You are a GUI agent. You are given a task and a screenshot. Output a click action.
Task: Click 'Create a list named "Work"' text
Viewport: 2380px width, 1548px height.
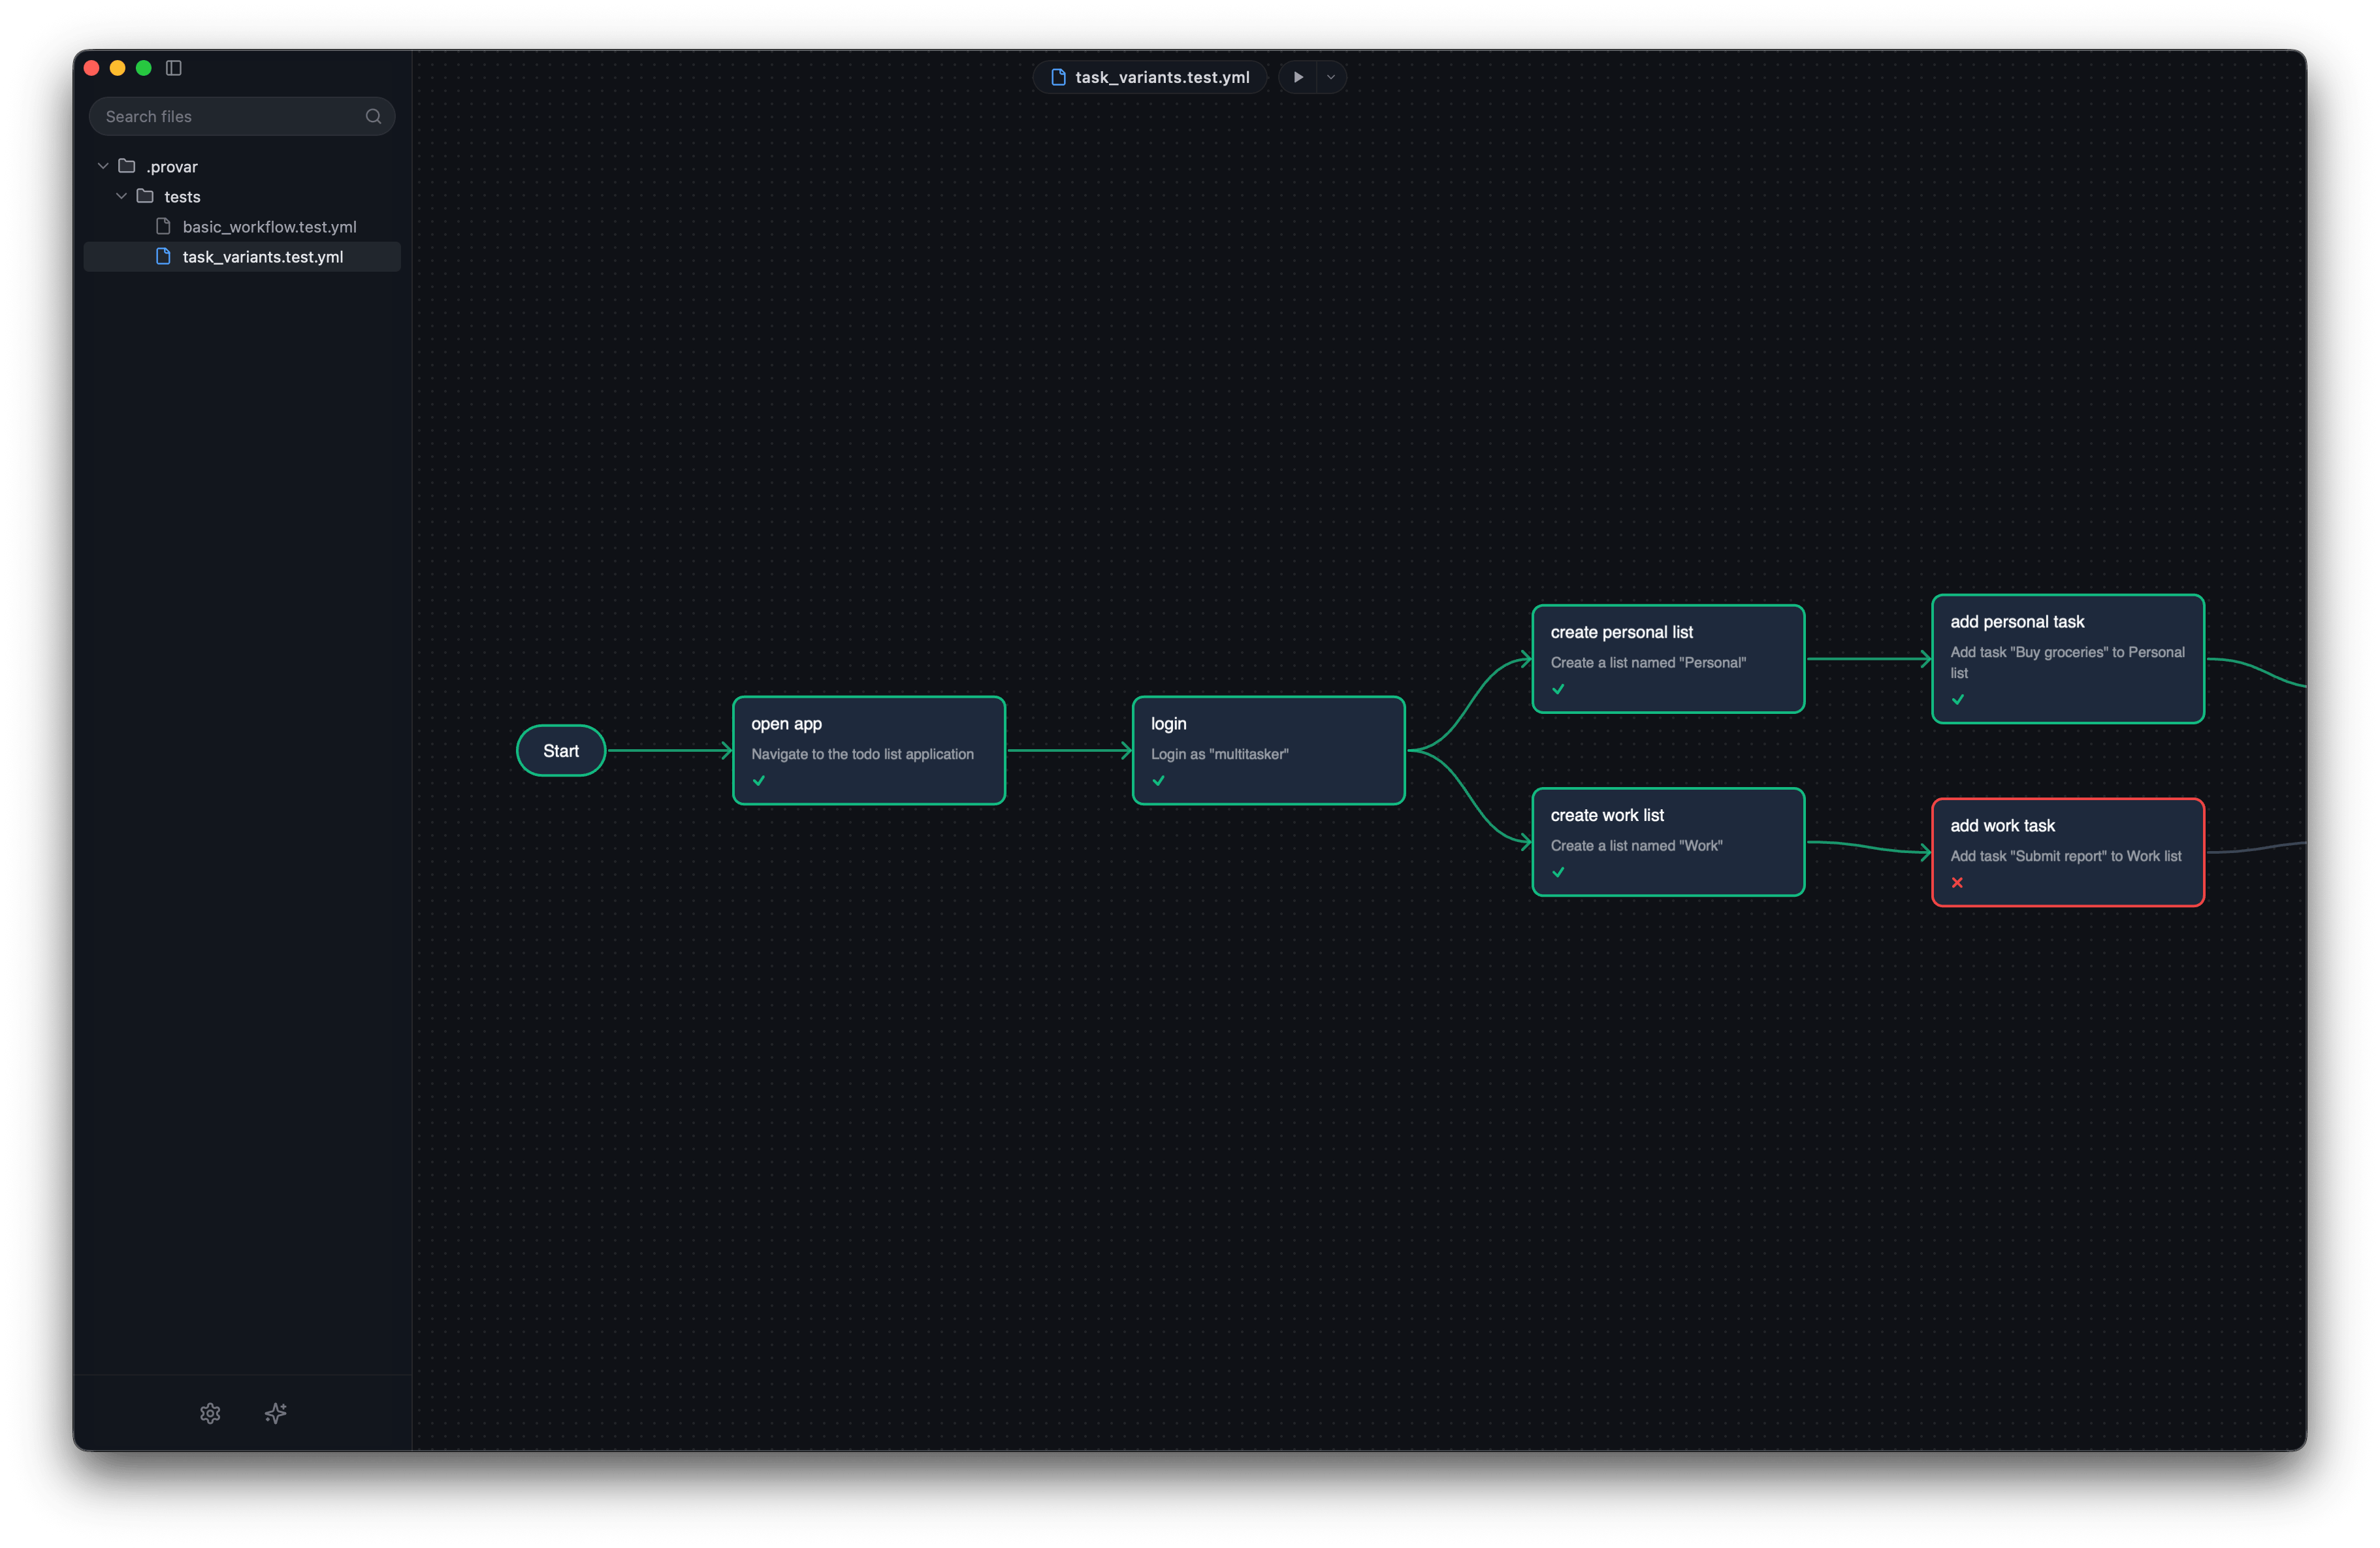coord(1636,846)
